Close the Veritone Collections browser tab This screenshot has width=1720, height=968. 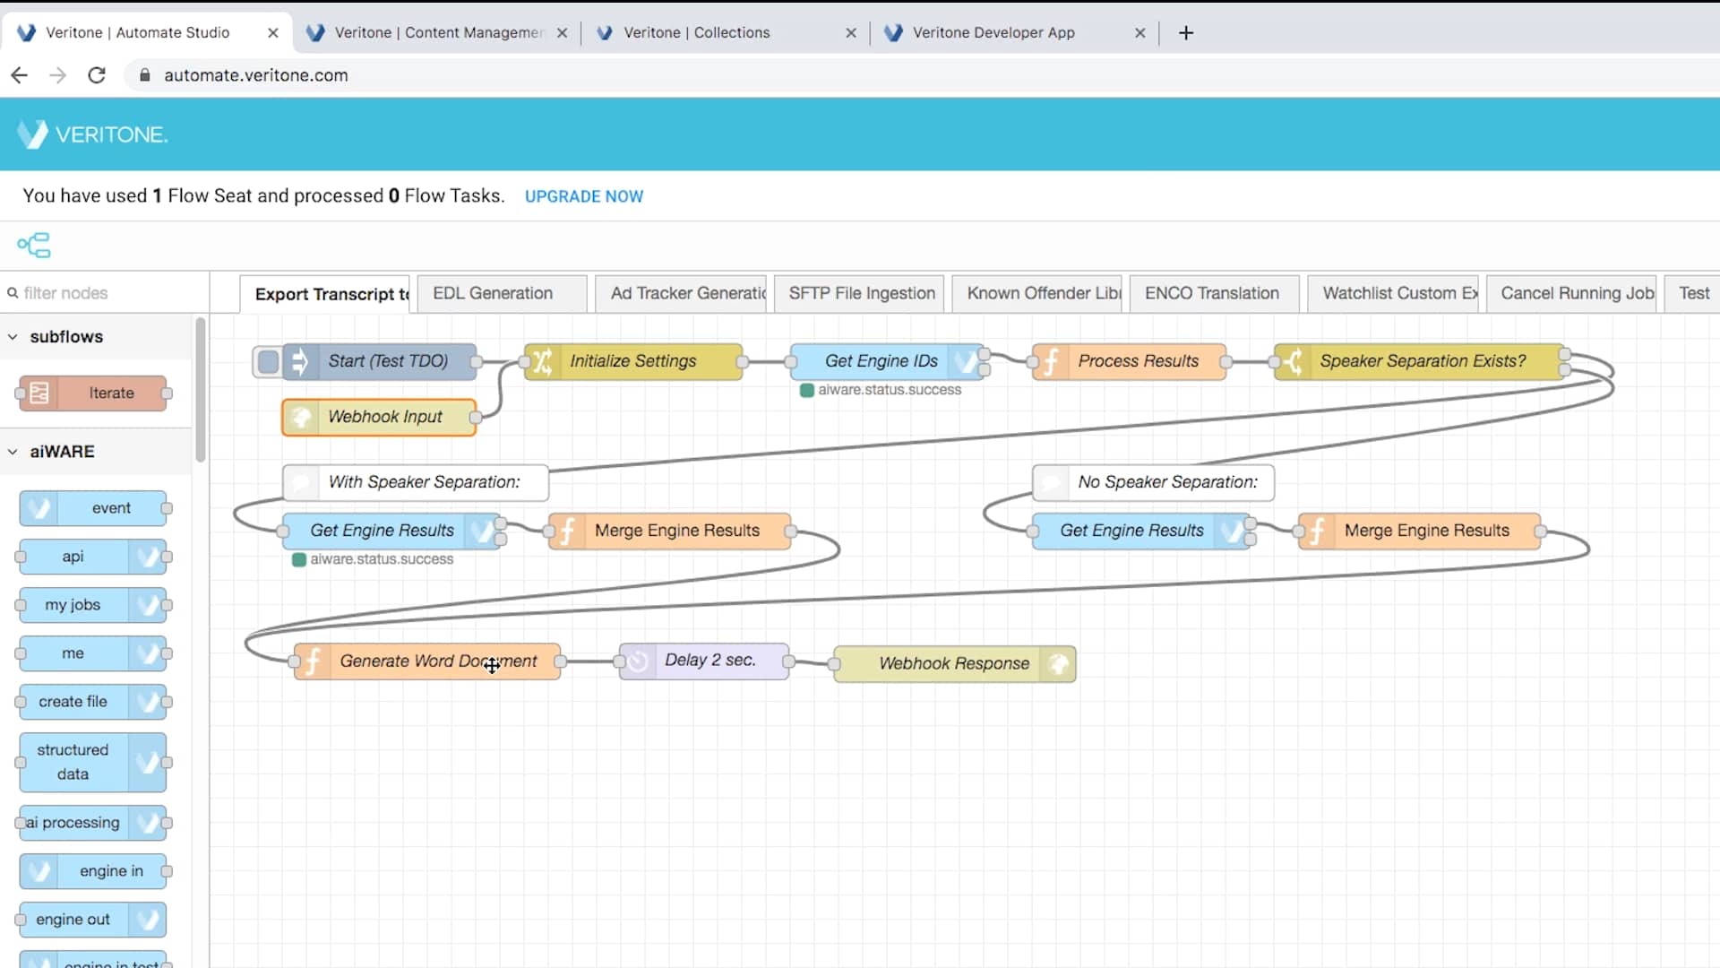pyautogui.click(x=850, y=33)
